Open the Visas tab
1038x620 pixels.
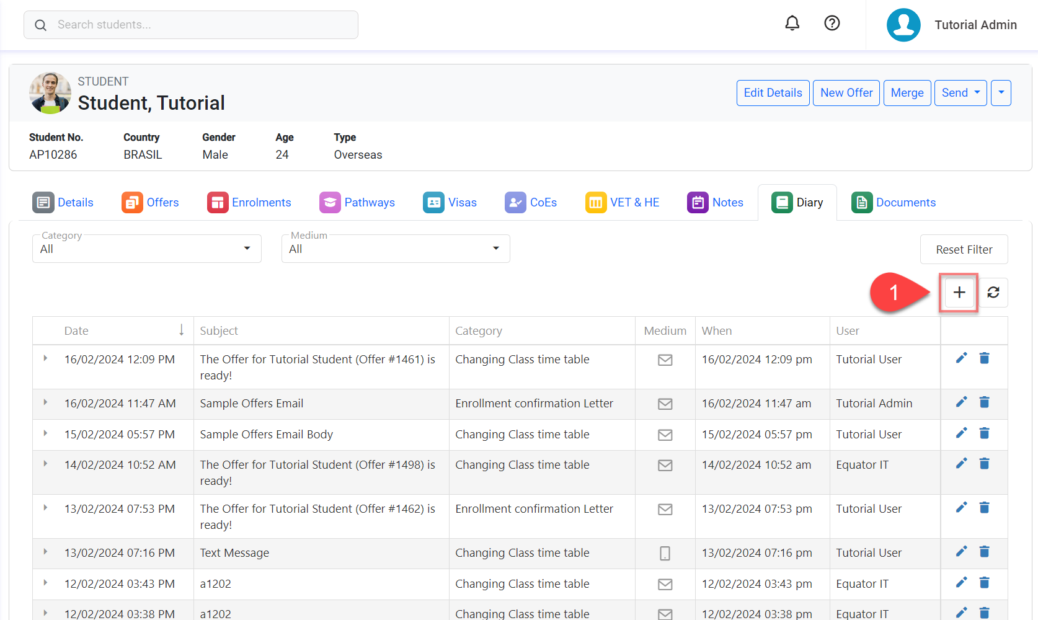pyautogui.click(x=450, y=203)
